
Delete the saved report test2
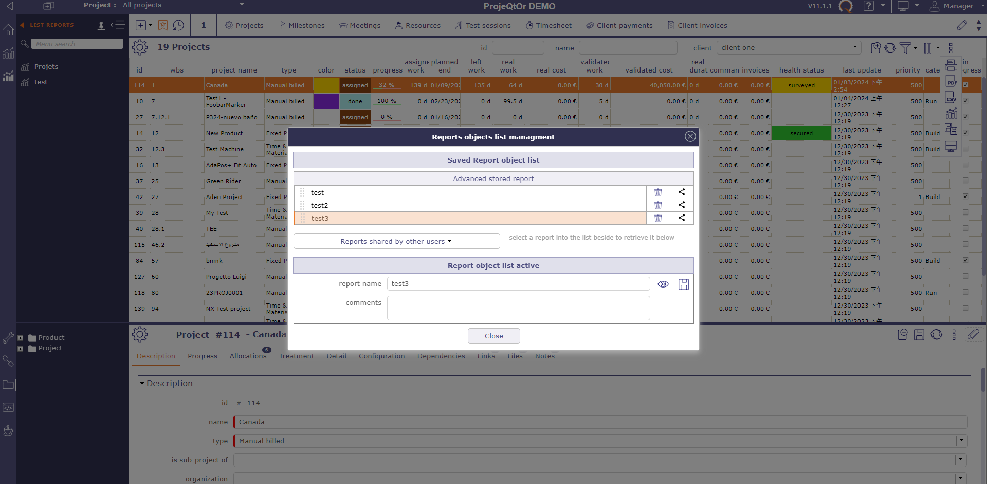[657, 205]
